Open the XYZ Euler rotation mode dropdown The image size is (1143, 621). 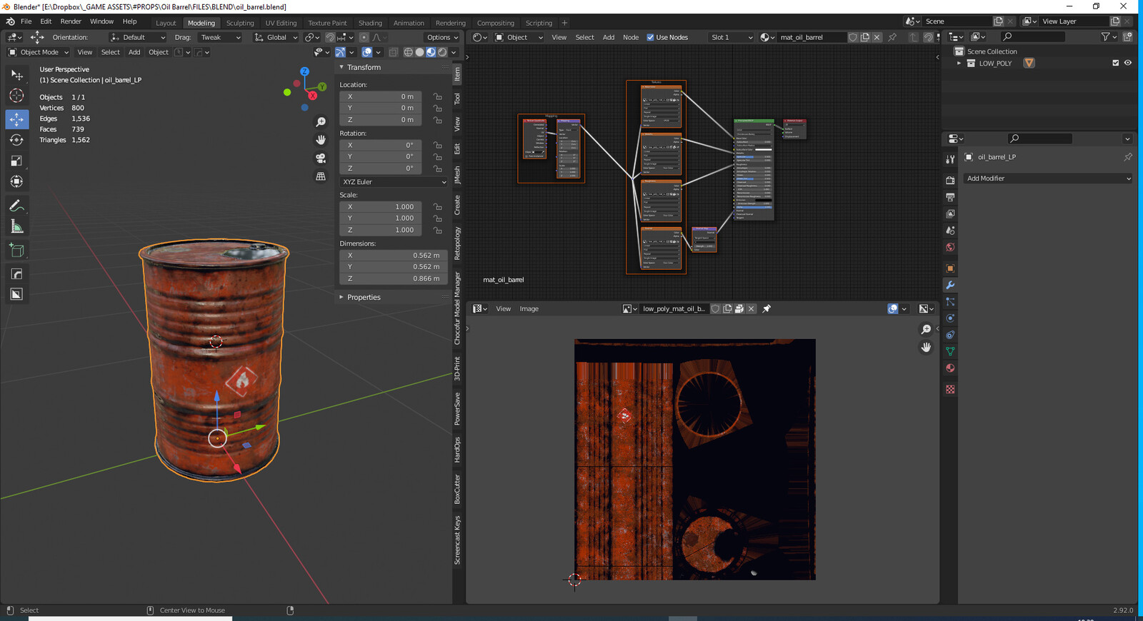(x=394, y=182)
